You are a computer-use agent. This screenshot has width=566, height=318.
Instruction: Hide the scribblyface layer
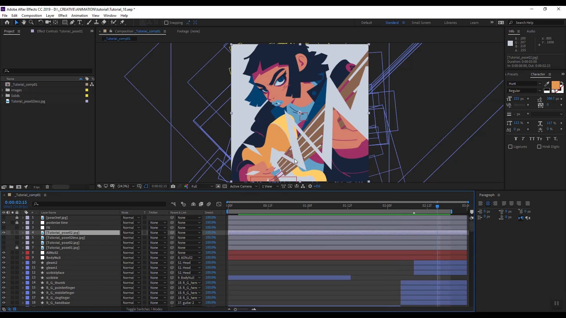tap(4, 273)
